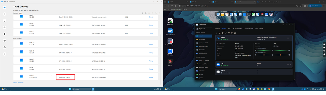Show hidden icons in the system tray
The height and width of the screenshot is (95, 326).
[300, 89]
